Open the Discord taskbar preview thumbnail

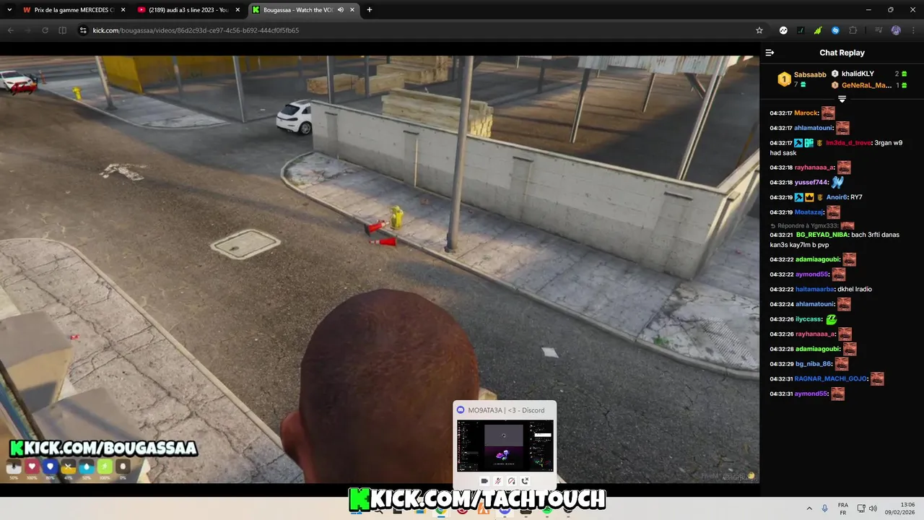505,446
